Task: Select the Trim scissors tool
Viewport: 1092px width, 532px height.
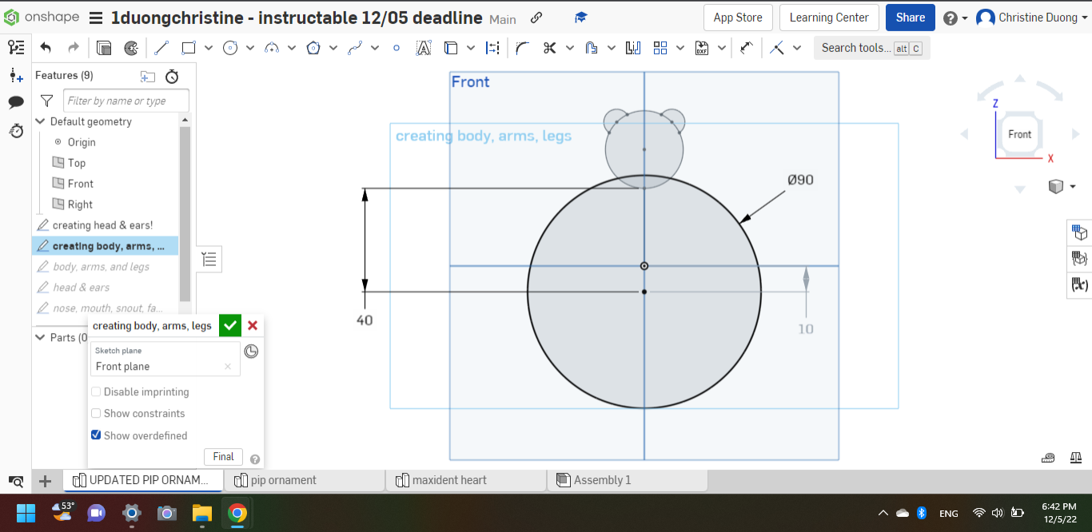Action: [549, 48]
